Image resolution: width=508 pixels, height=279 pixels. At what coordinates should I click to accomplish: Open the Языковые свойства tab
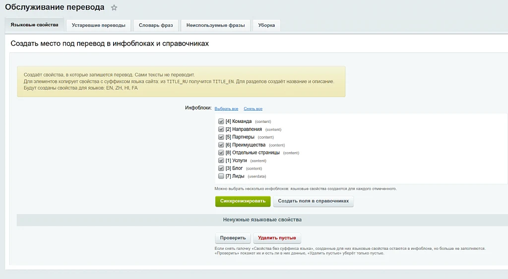(34, 25)
